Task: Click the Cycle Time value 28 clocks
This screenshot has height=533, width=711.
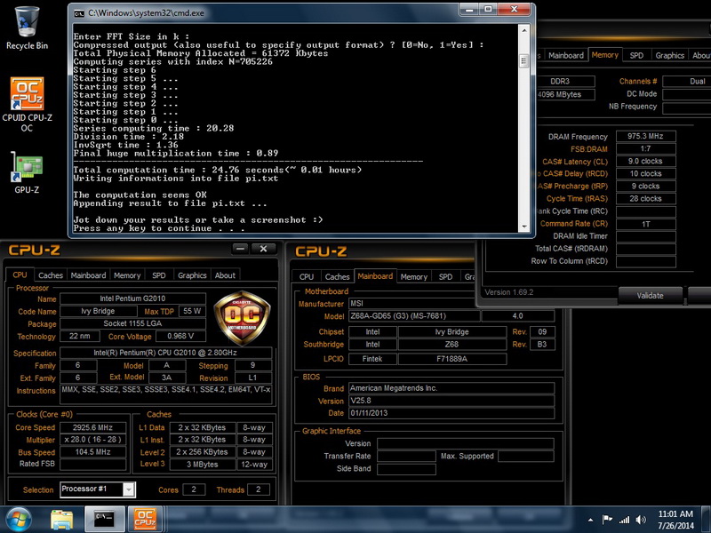Action: [646, 198]
